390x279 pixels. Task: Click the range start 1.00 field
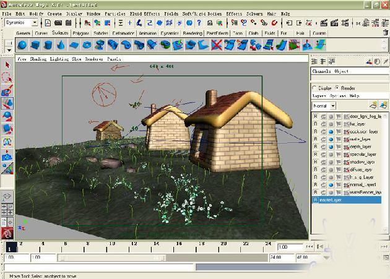tap(43, 257)
